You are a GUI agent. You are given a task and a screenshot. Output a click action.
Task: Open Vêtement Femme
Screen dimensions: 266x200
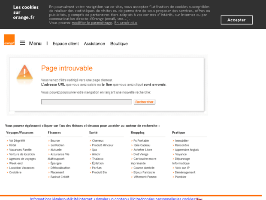(145, 177)
